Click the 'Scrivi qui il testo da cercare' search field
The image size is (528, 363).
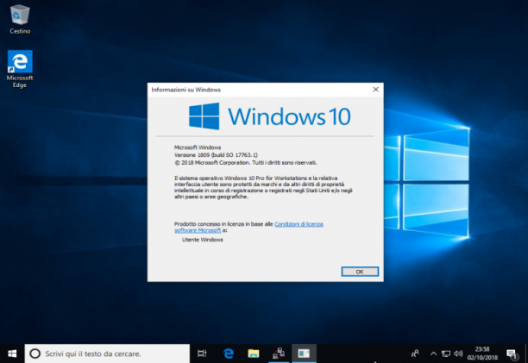(x=107, y=354)
